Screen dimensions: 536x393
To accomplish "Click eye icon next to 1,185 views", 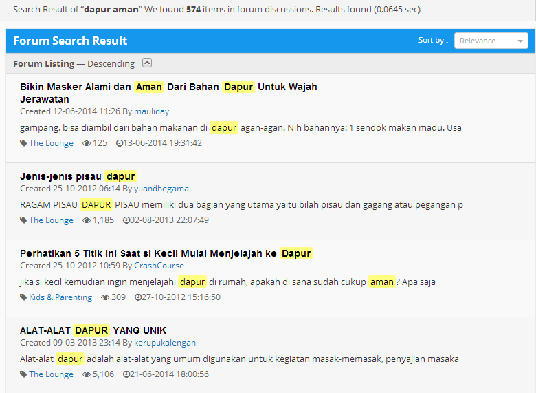I will click(87, 220).
